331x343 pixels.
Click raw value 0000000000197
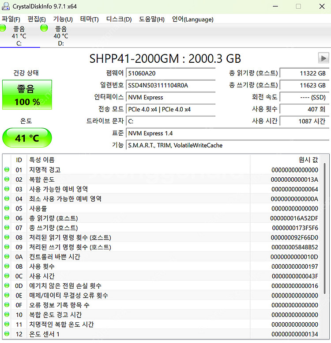295,267
